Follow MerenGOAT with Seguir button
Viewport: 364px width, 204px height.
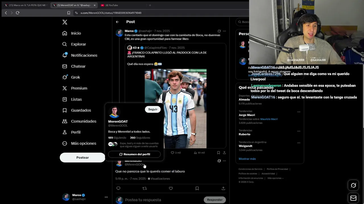click(x=153, y=109)
